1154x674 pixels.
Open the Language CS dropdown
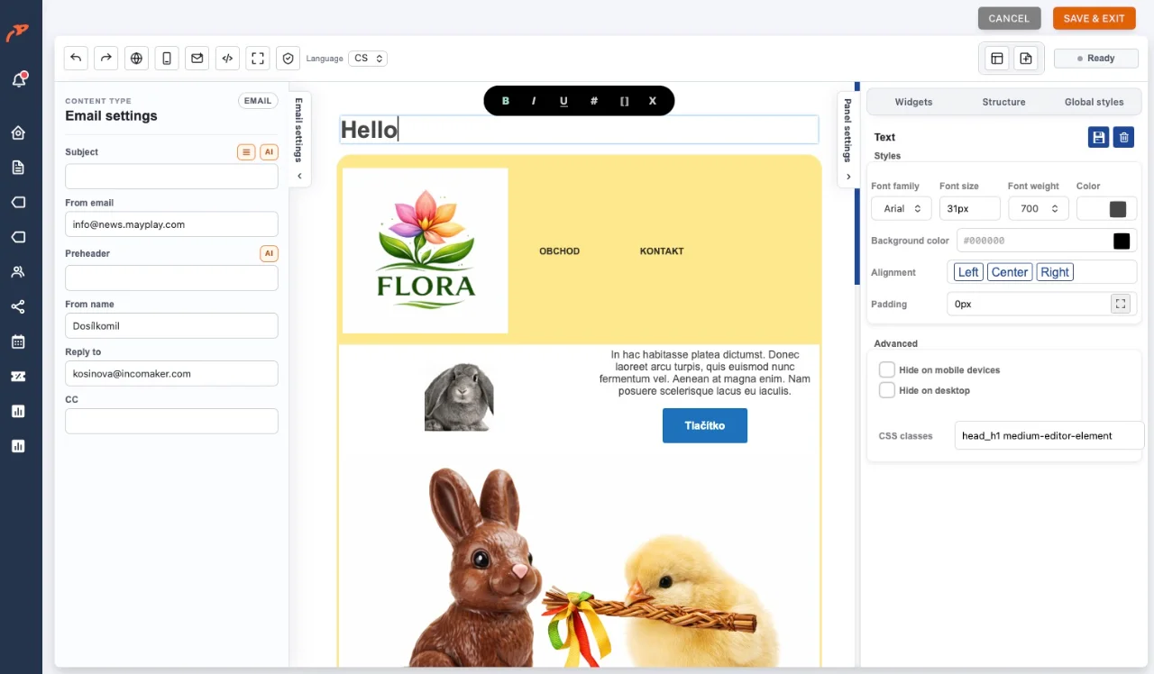tap(369, 59)
